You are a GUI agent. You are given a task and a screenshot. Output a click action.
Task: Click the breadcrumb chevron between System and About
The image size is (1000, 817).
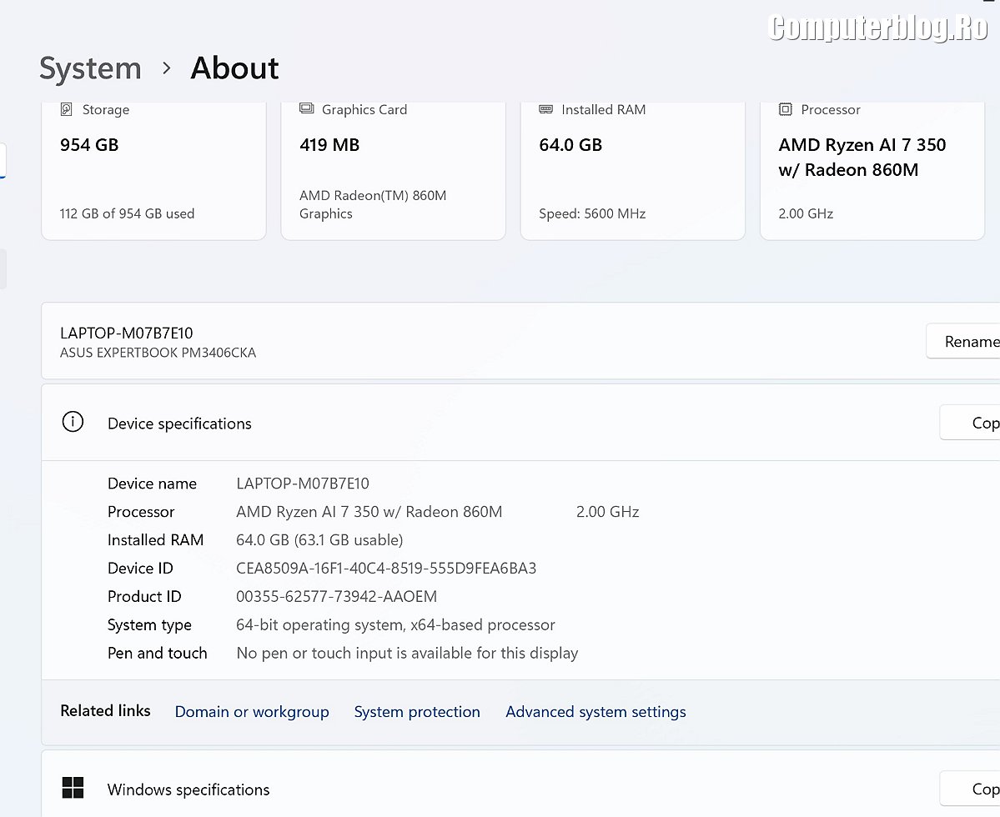pyautogui.click(x=167, y=68)
